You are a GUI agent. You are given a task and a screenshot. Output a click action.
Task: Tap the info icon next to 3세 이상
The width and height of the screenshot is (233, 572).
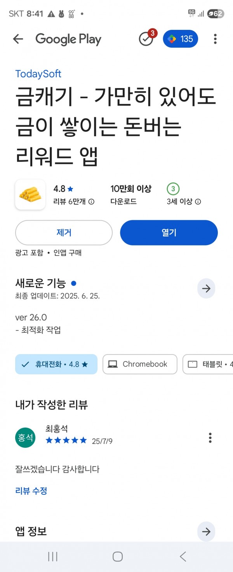coord(198,202)
